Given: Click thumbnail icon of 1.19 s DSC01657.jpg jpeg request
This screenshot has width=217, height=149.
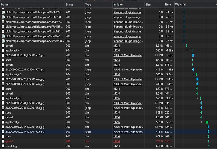Looking at the screenshot, I should pos(3,69).
